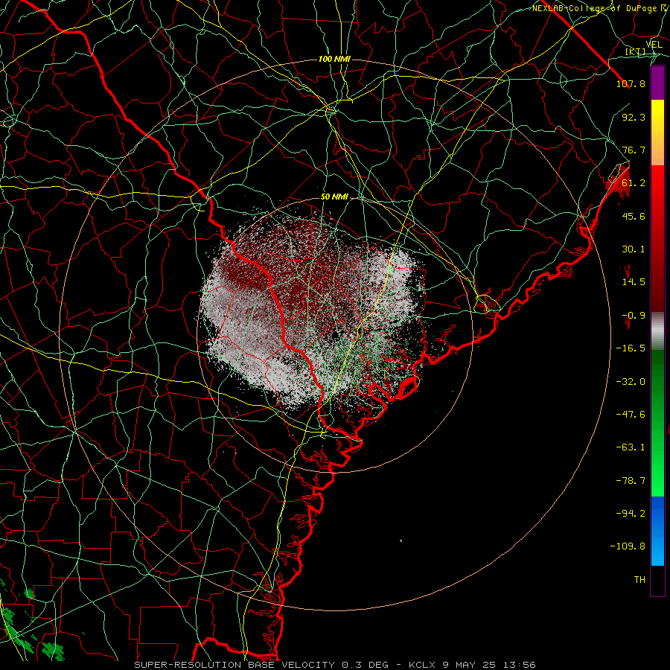Click the 92.3 velocity scale value

point(634,117)
